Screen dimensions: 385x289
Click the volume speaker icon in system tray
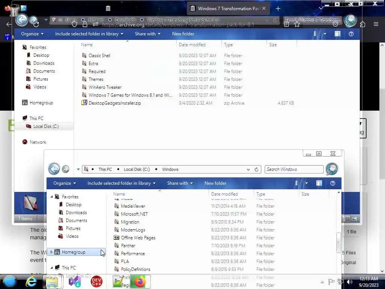350,282
